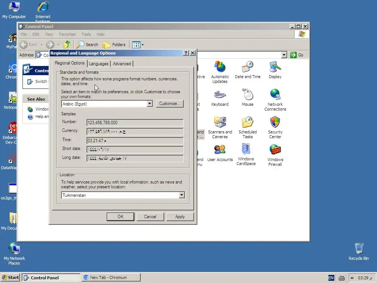Image resolution: width=377 pixels, height=283 pixels.
Task: Click the Help and Support sidebar link
Action: 38,116
